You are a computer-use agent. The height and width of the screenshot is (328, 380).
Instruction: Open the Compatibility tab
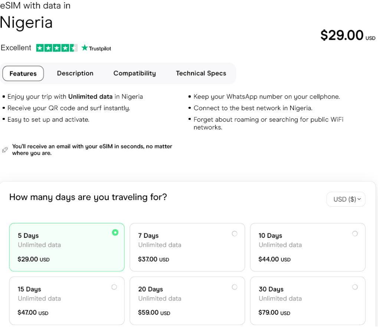click(x=134, y=73)
